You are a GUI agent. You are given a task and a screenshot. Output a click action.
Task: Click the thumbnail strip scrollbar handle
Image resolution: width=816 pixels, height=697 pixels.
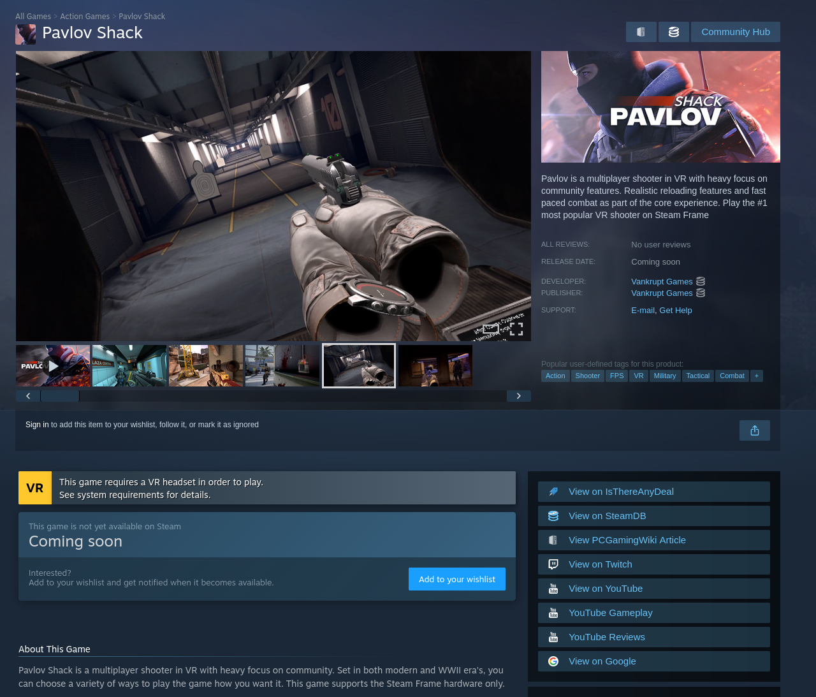pos(60,396)
